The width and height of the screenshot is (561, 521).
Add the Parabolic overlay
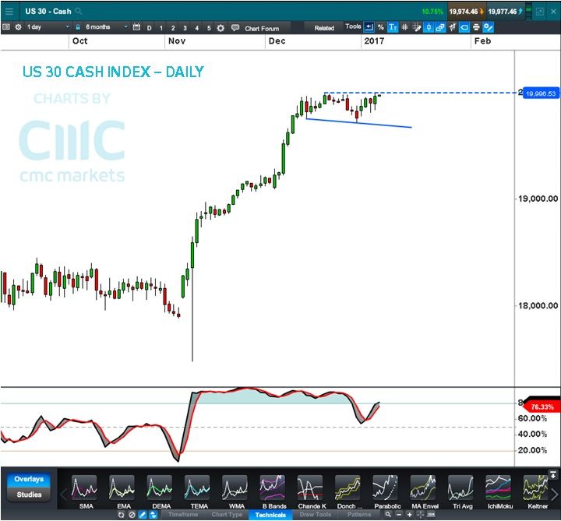coord(386,491)
